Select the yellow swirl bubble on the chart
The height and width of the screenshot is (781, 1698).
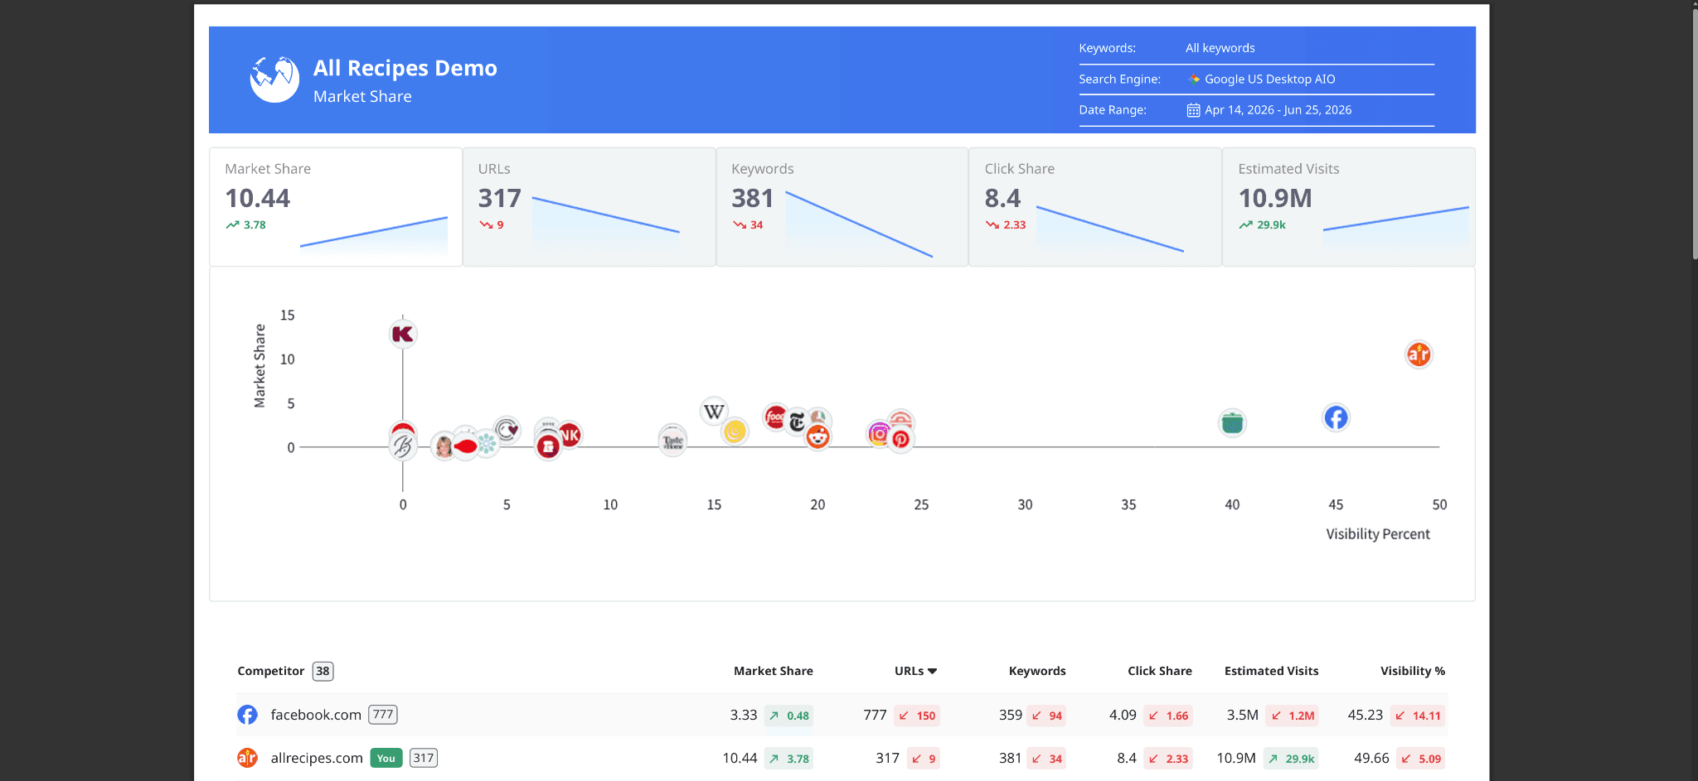click(735, 431)
